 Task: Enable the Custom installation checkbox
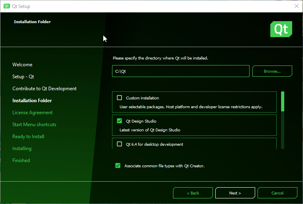point(120,98)
